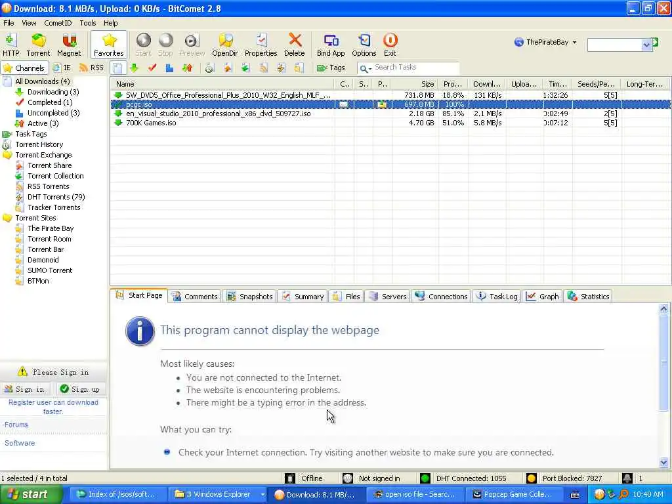Open ThePirateBay search engine dropdown
The height and width of the screenshot is (504, 672).
(545, 42)
